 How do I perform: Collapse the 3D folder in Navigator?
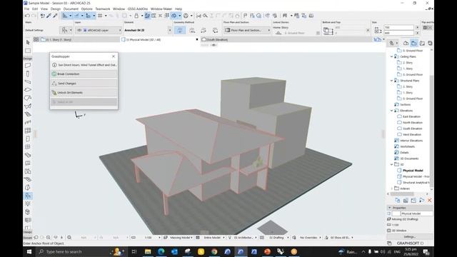pyautogui.click(x=392, y=164)
